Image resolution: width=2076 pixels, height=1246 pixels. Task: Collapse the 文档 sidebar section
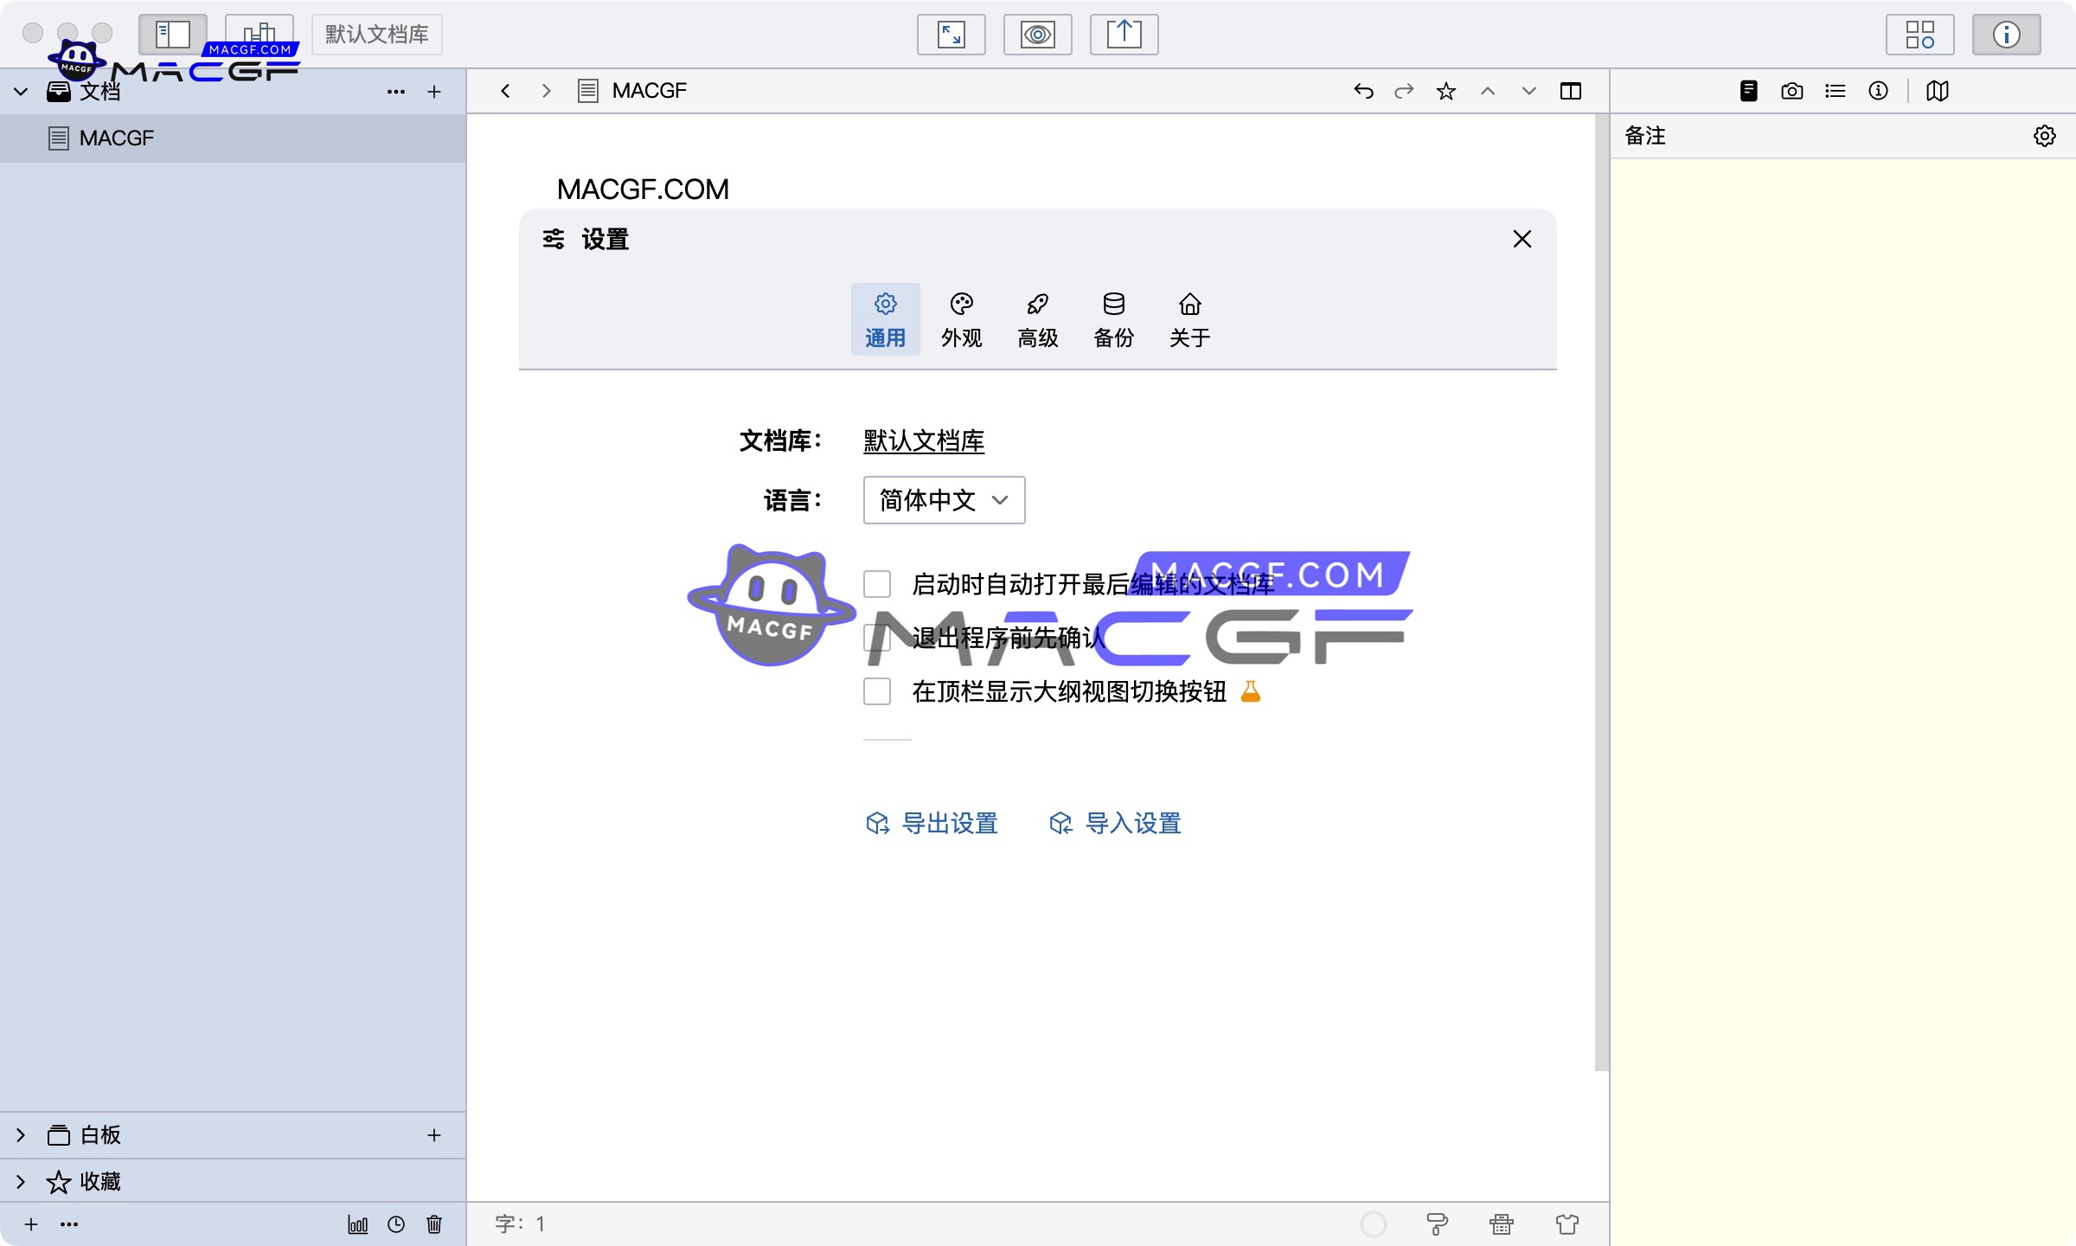tap(20, 91)
